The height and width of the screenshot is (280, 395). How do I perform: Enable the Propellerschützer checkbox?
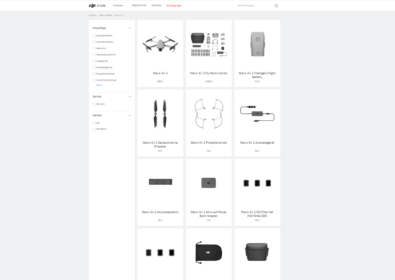point(94,74)
